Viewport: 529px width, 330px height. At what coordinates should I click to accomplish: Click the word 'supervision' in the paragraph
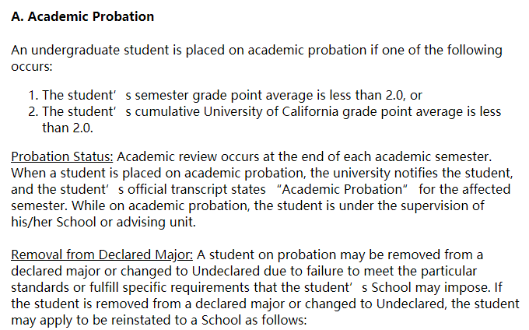coord(436,205)
